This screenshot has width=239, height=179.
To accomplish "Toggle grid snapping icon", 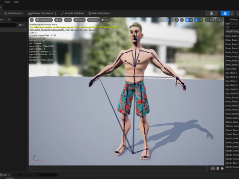I will pos(187,20).
